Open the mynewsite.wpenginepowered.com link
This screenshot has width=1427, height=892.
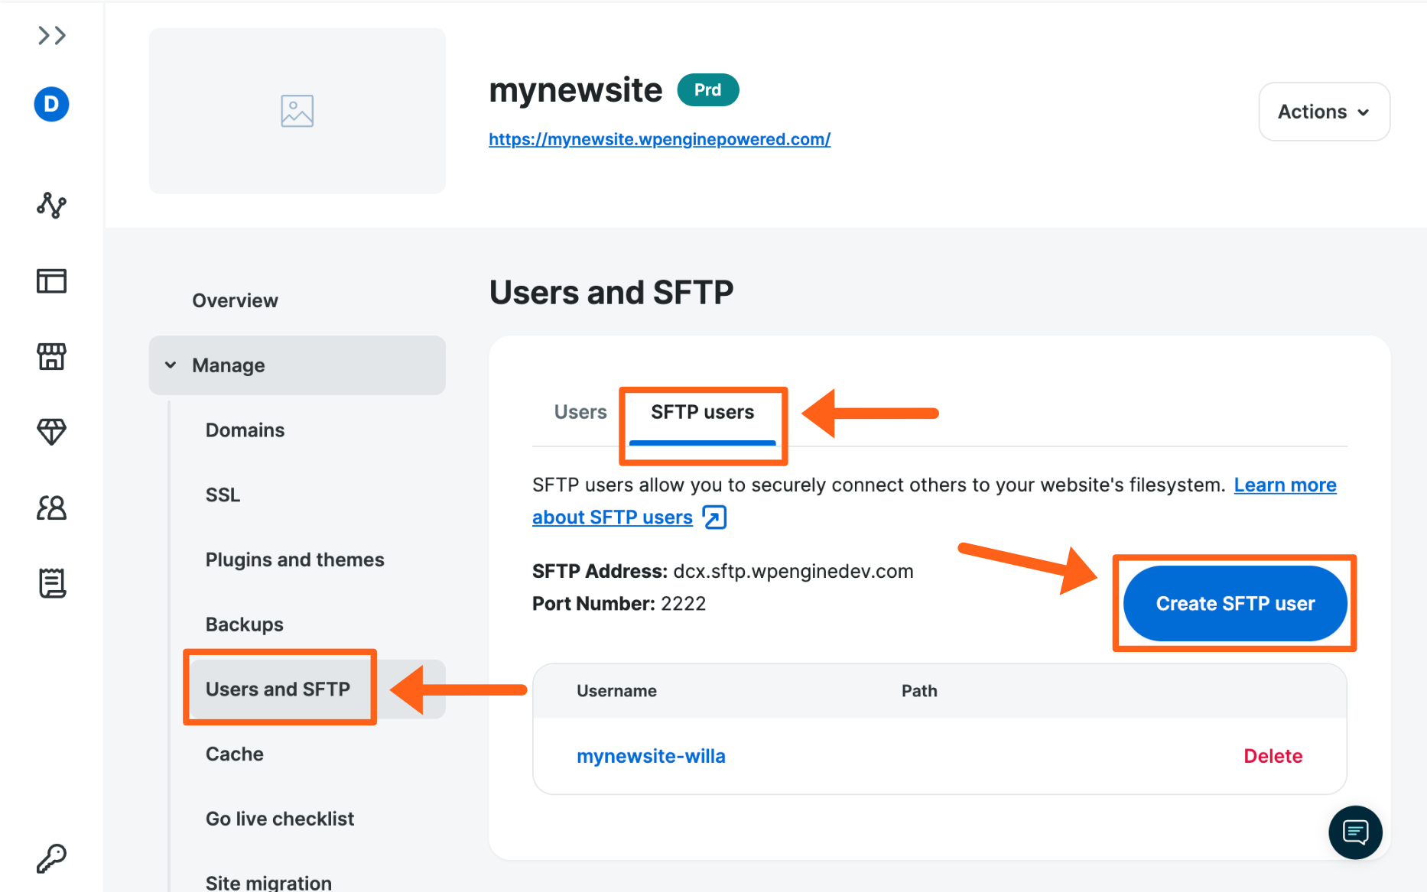(x=659, y=139)
